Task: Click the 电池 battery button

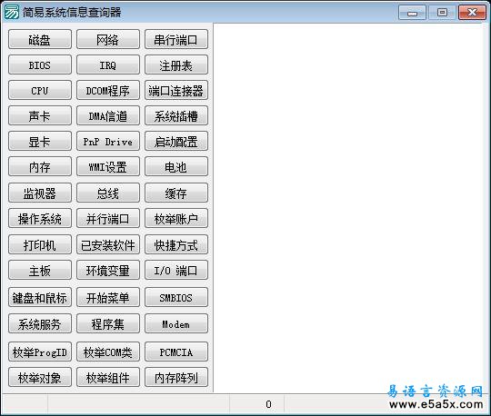Action: point(176,167)
